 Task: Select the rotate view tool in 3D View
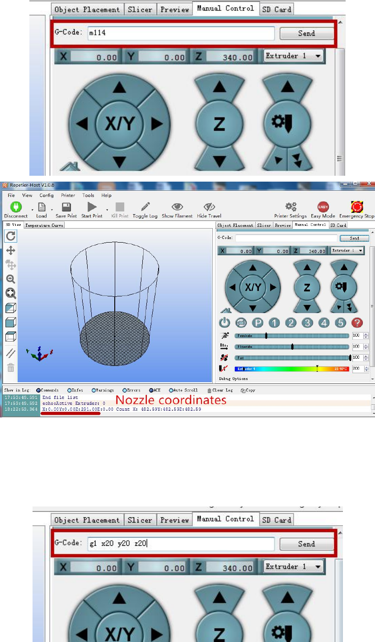pos(10,235)
